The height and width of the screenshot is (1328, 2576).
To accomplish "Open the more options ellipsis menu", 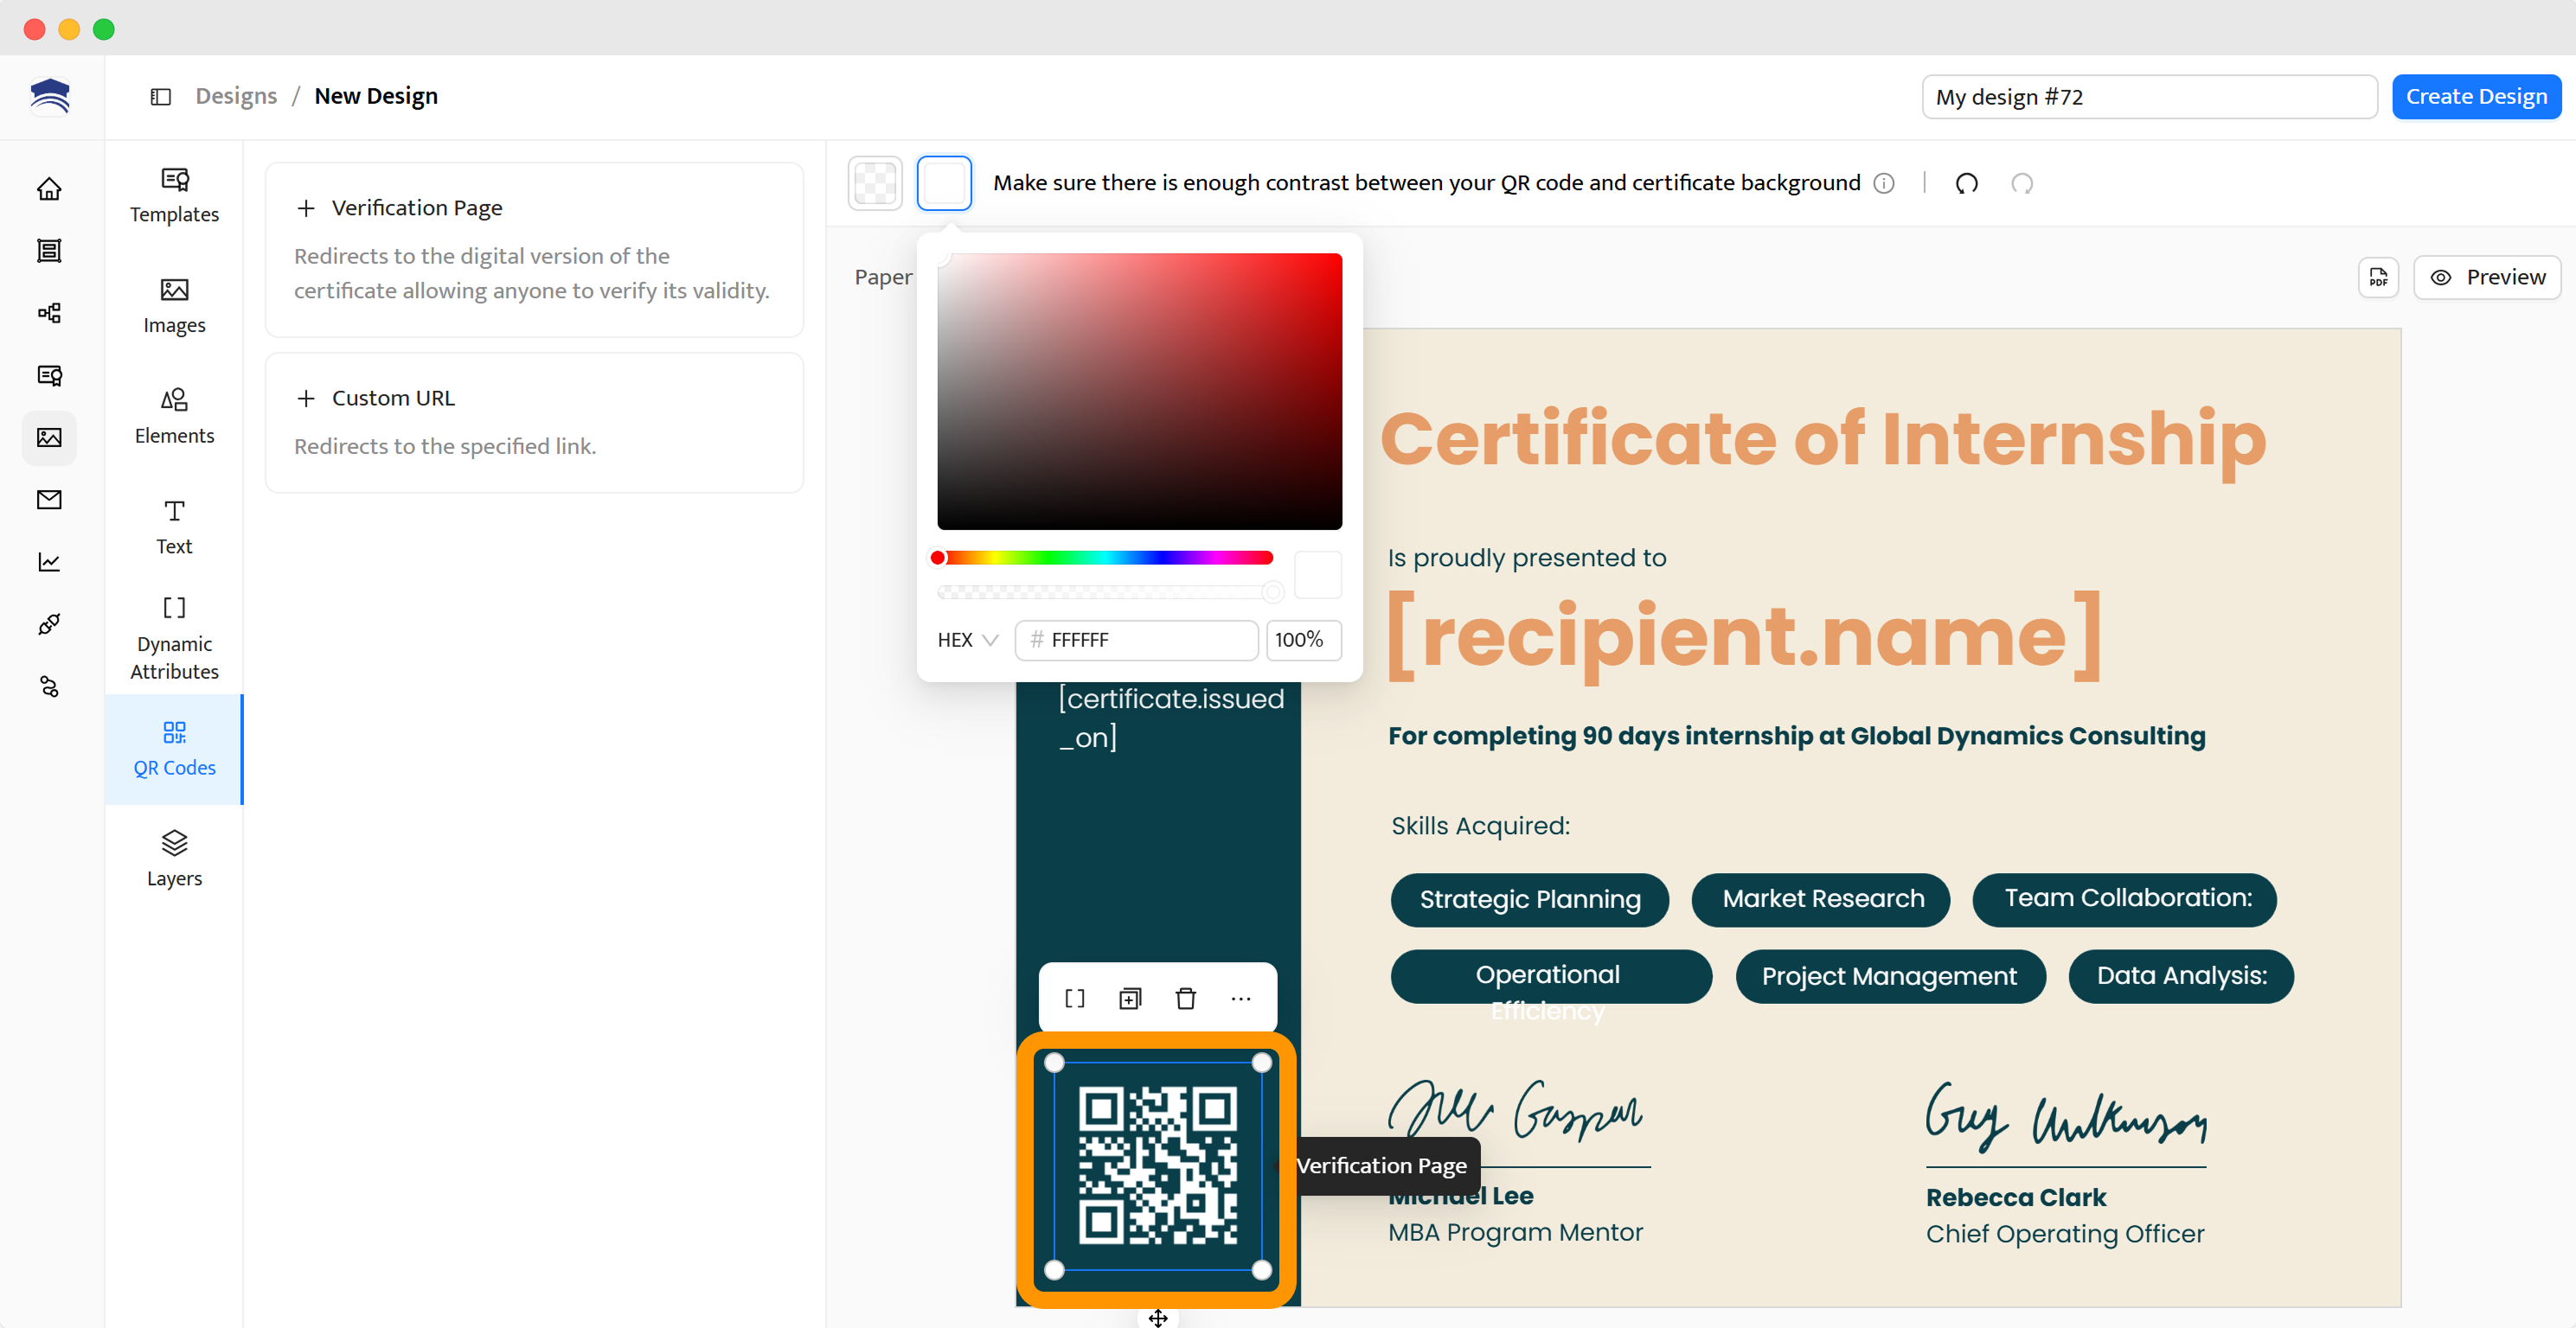I will 1240,999.
